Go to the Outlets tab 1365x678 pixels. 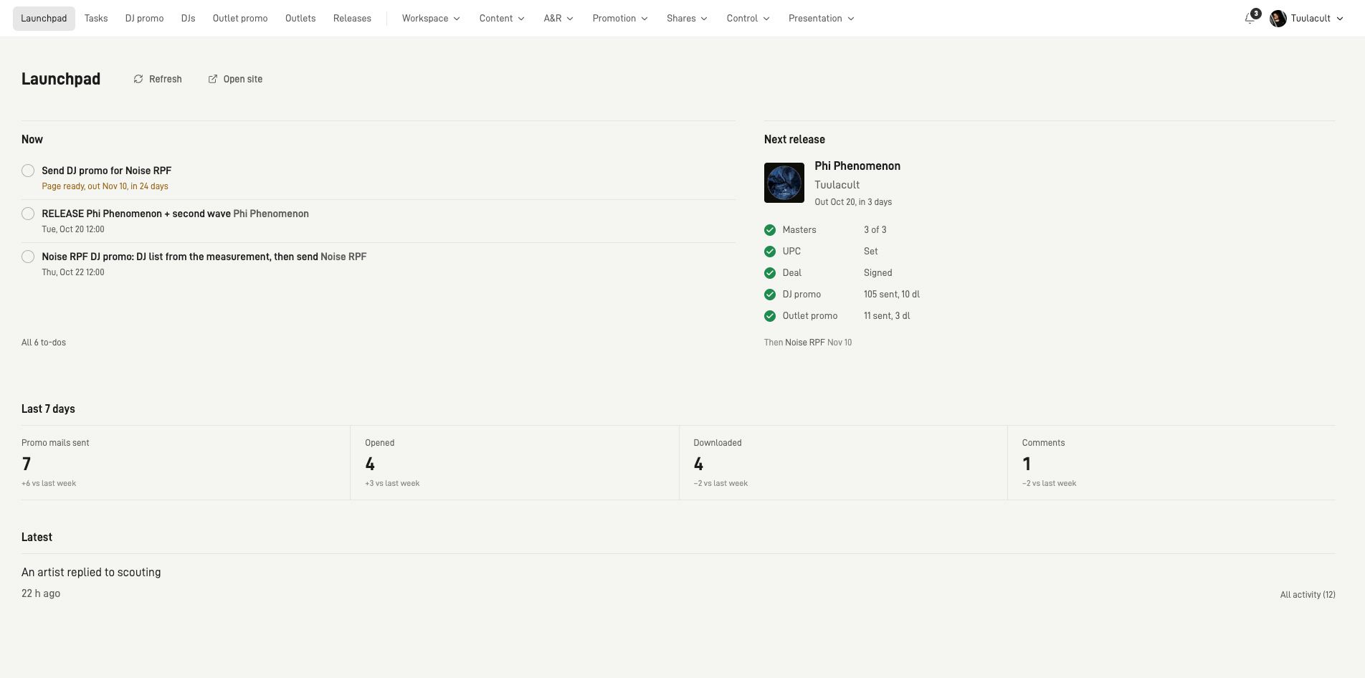300,19
